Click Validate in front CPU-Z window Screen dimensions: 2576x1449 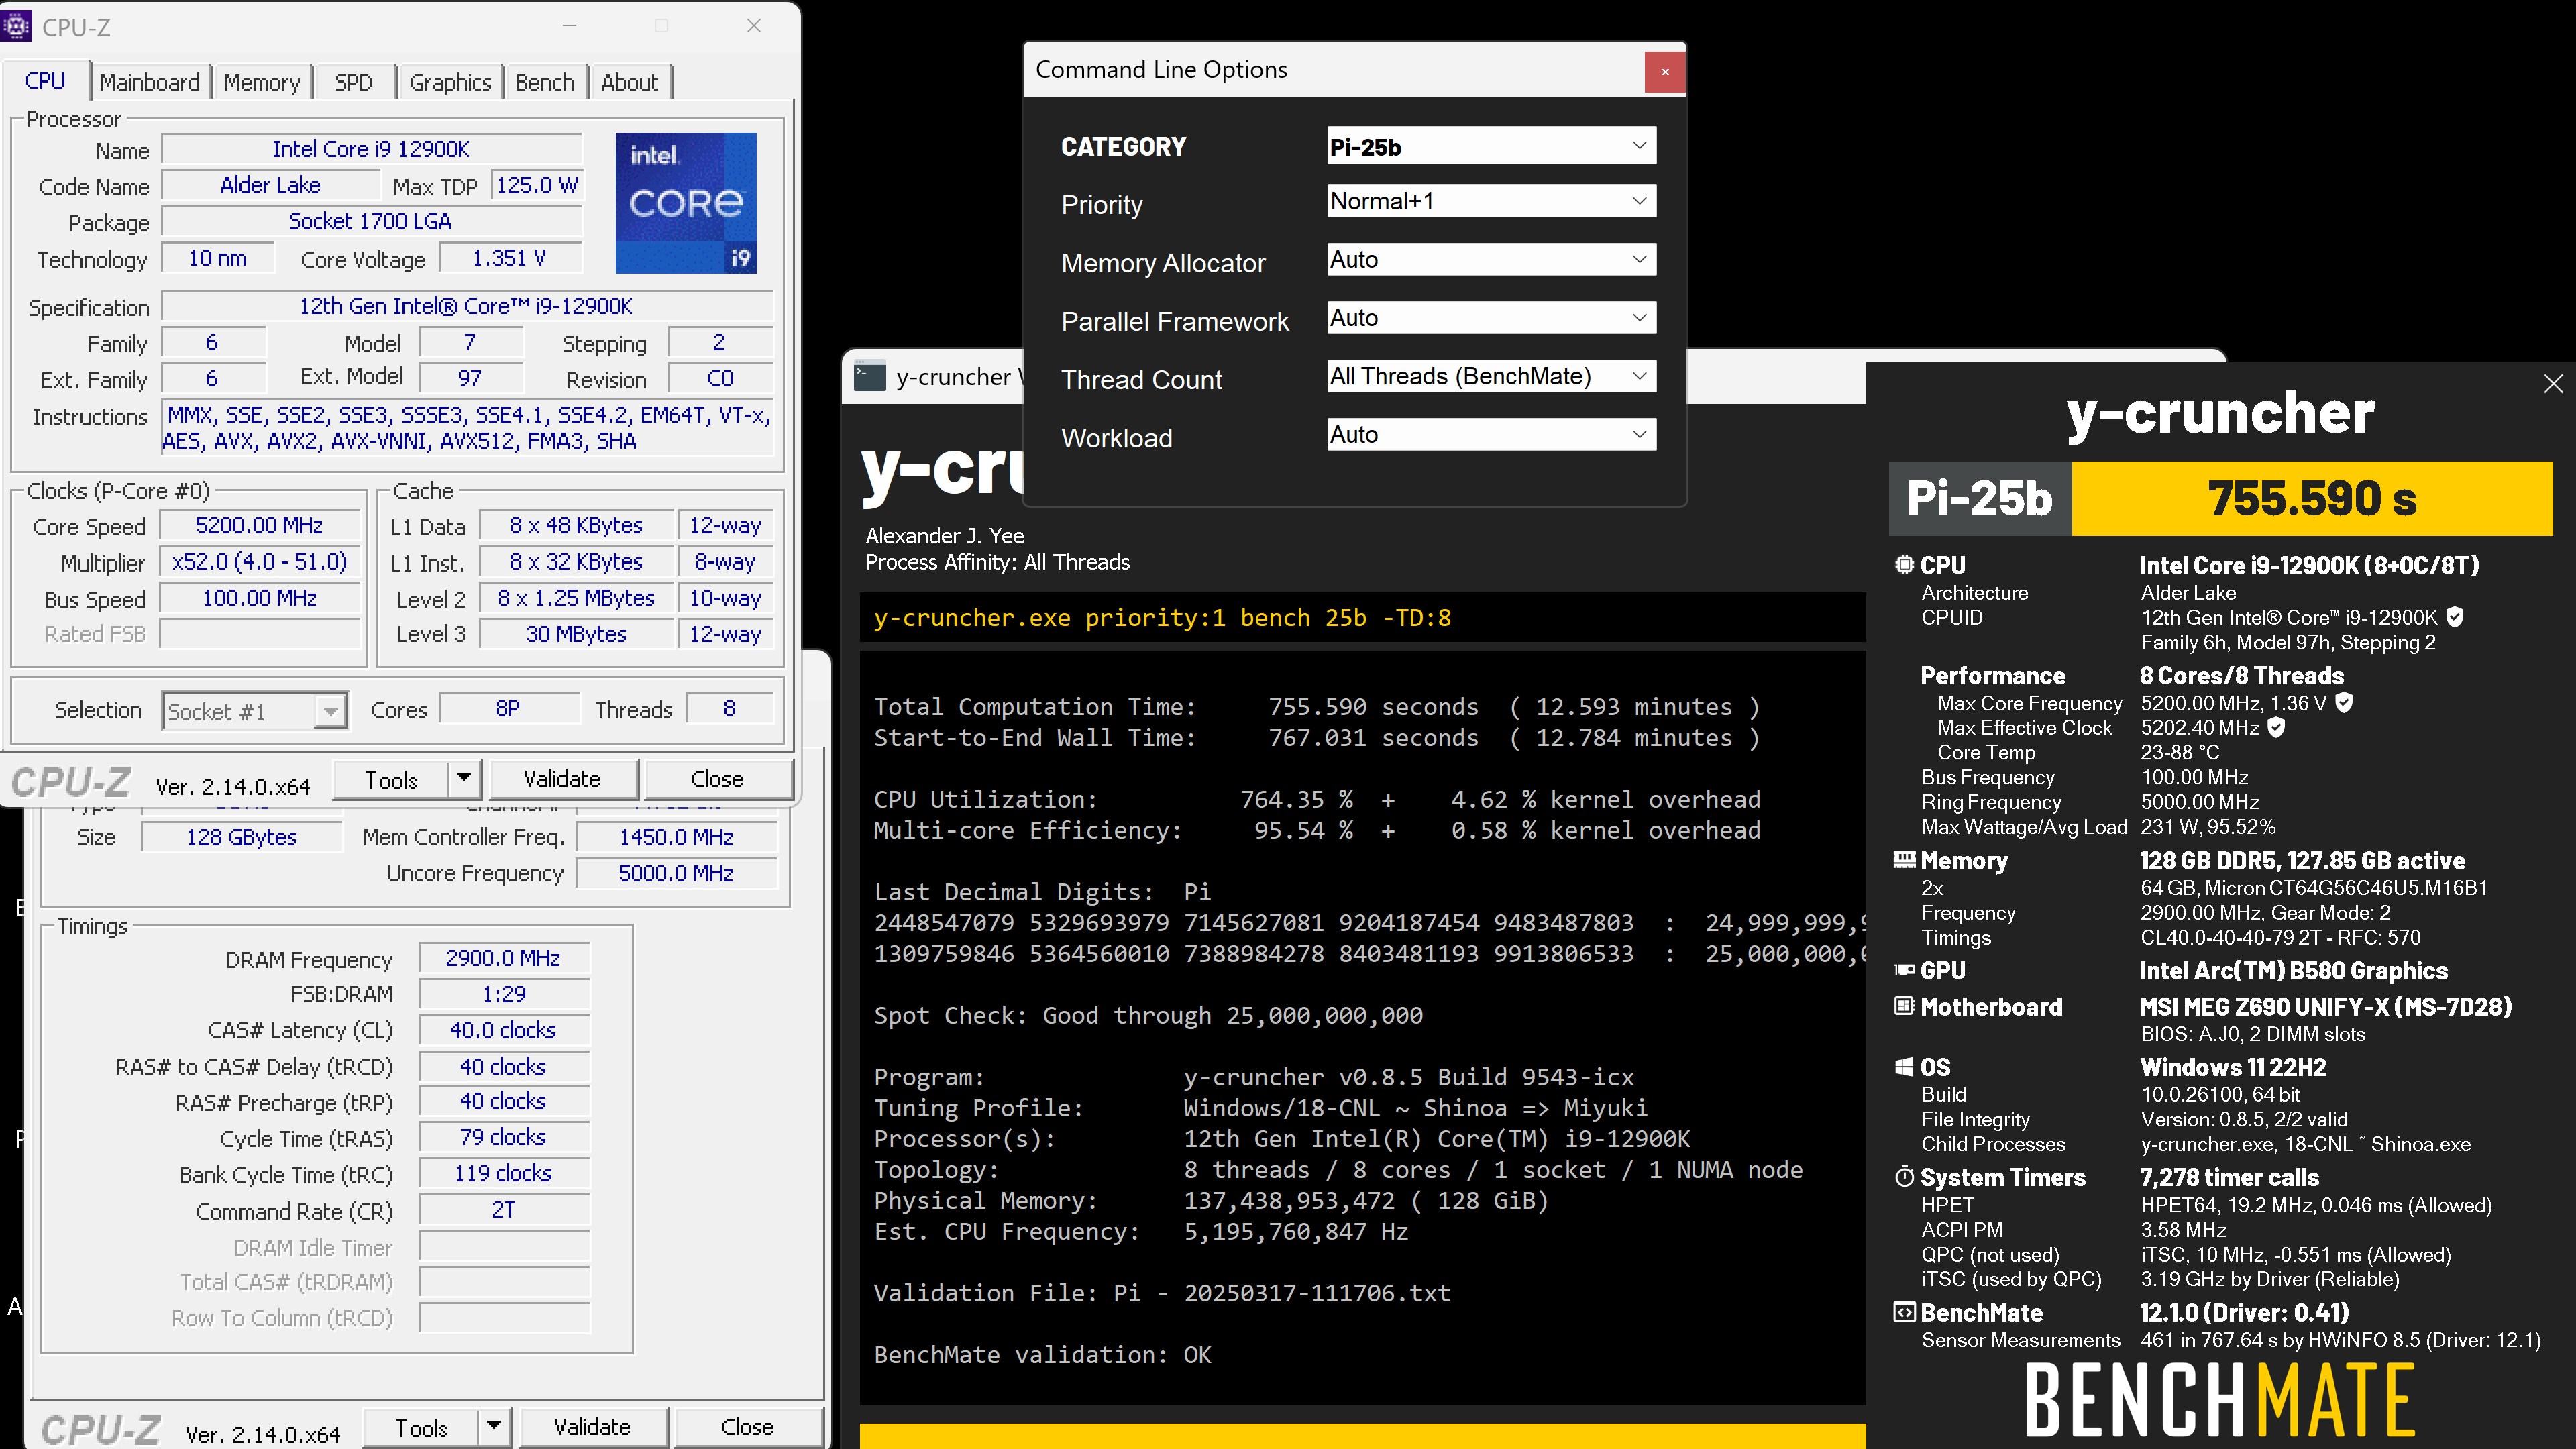562,779
